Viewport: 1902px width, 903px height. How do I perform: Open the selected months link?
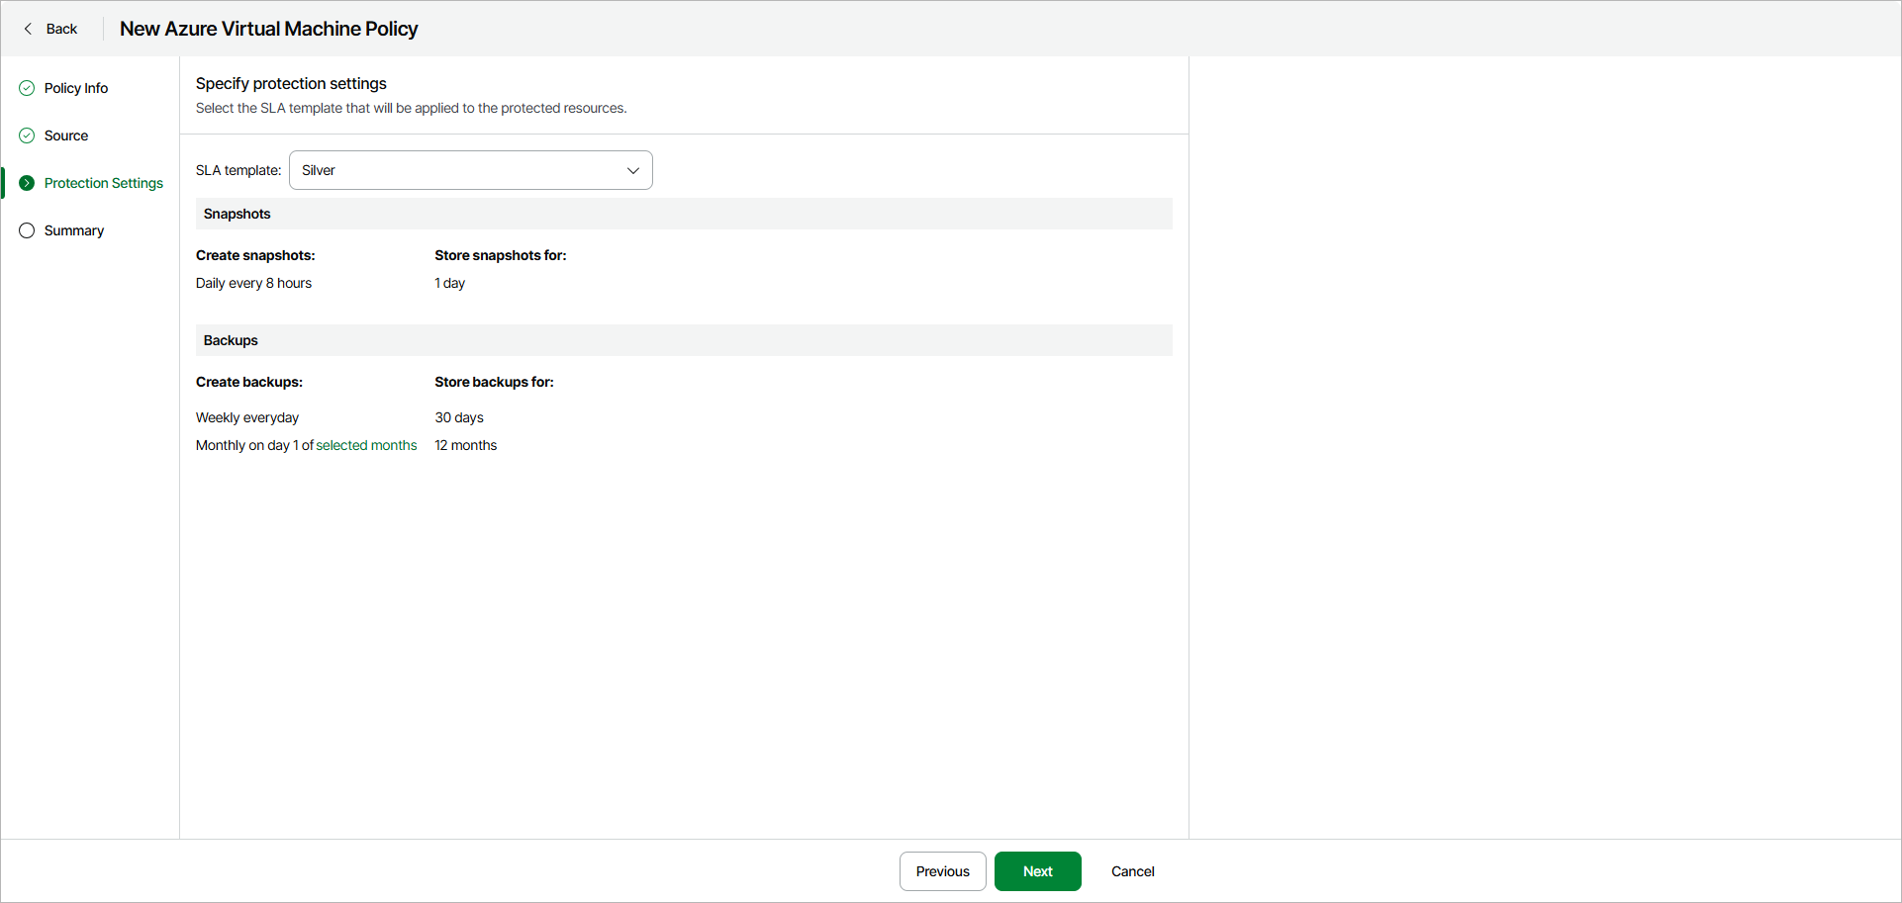366,445
